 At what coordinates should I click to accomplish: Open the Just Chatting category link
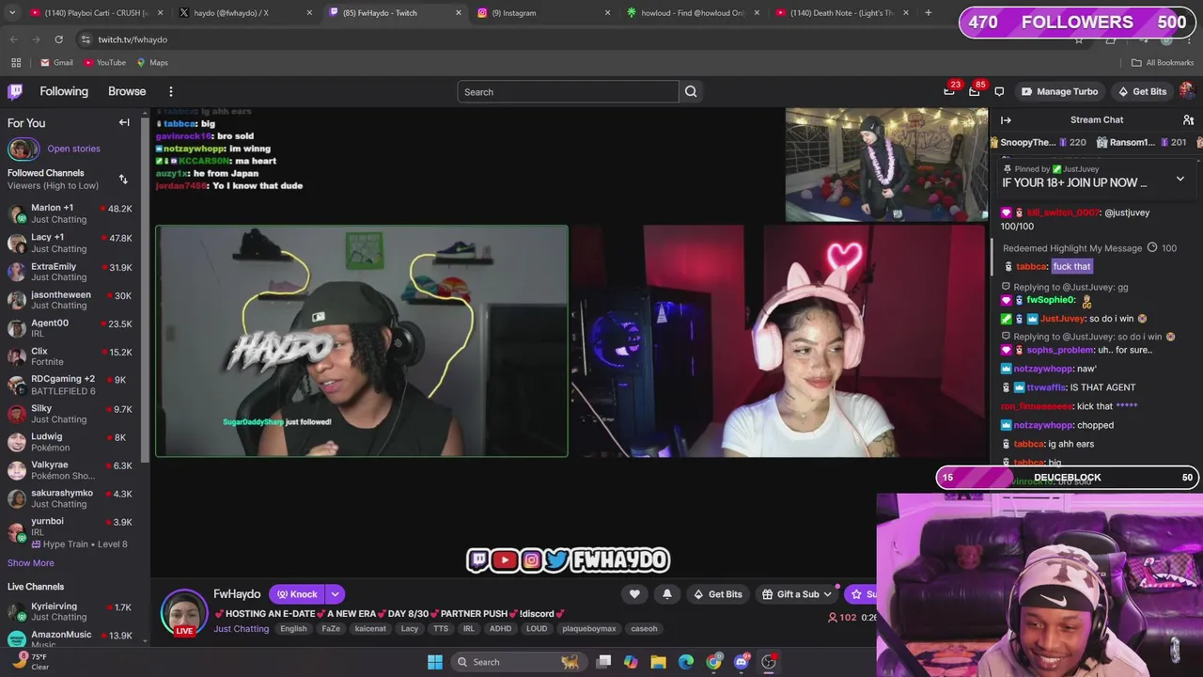(241, 628)
